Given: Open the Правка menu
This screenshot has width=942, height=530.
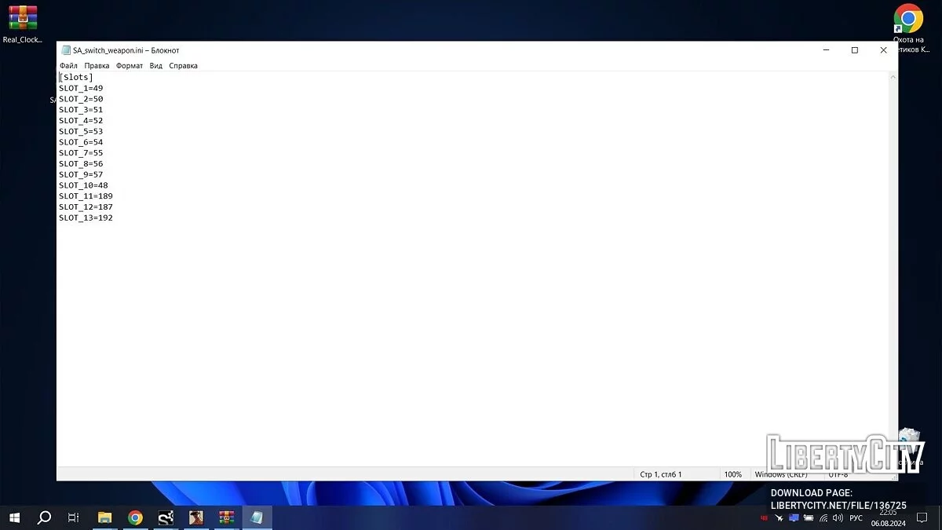Looking at the screenshot, I should (x=97, y=66).
